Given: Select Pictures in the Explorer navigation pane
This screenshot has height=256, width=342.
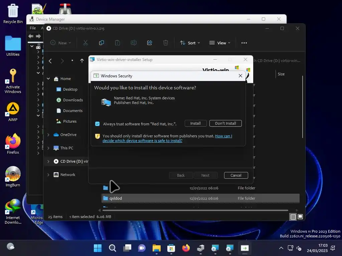Looking at the screenshot, I should [x=69, y=121].
